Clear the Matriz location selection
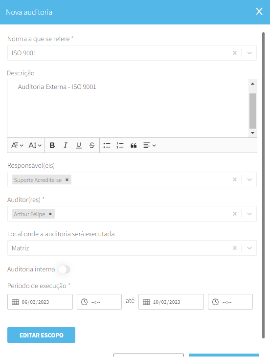Screen dimensions: 270x357 point(235,248)
